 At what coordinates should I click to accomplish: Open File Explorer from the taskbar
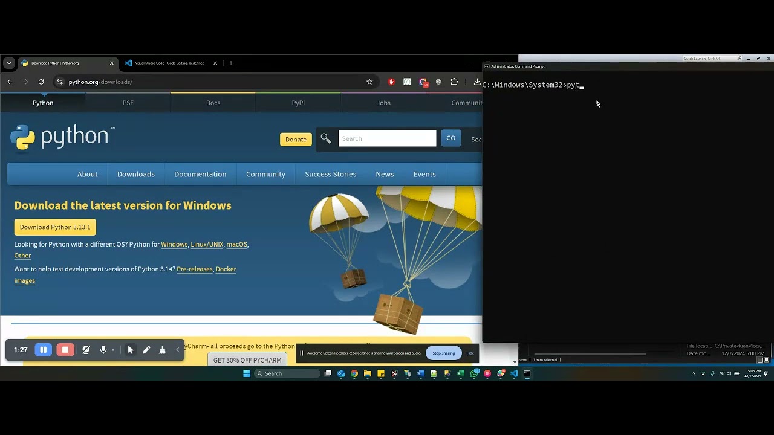(367, 373)
